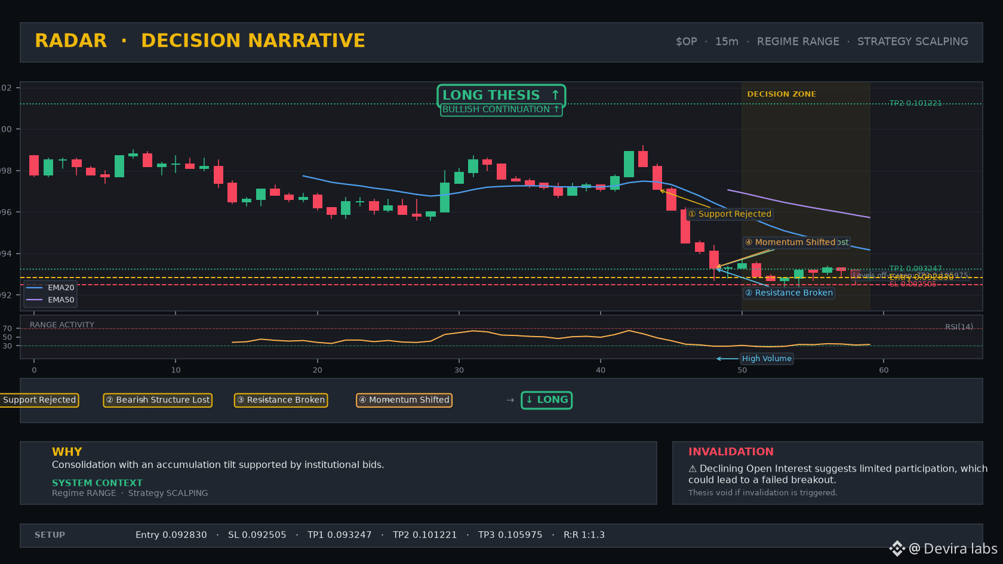Click the EMA50 purple line legend swatch

35,300
